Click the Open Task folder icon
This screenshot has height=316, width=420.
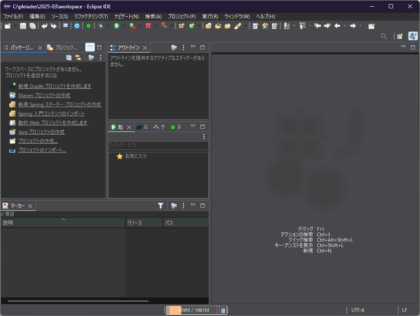[228, 26]
